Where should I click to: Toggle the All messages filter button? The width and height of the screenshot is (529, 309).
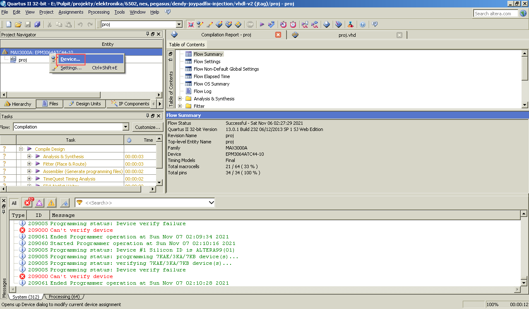14,203
